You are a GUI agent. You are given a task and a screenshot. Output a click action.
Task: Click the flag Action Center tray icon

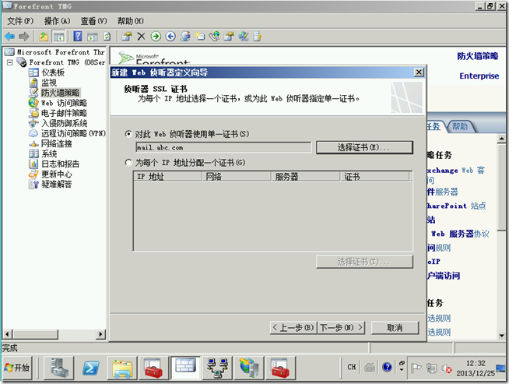click(416, 368)
